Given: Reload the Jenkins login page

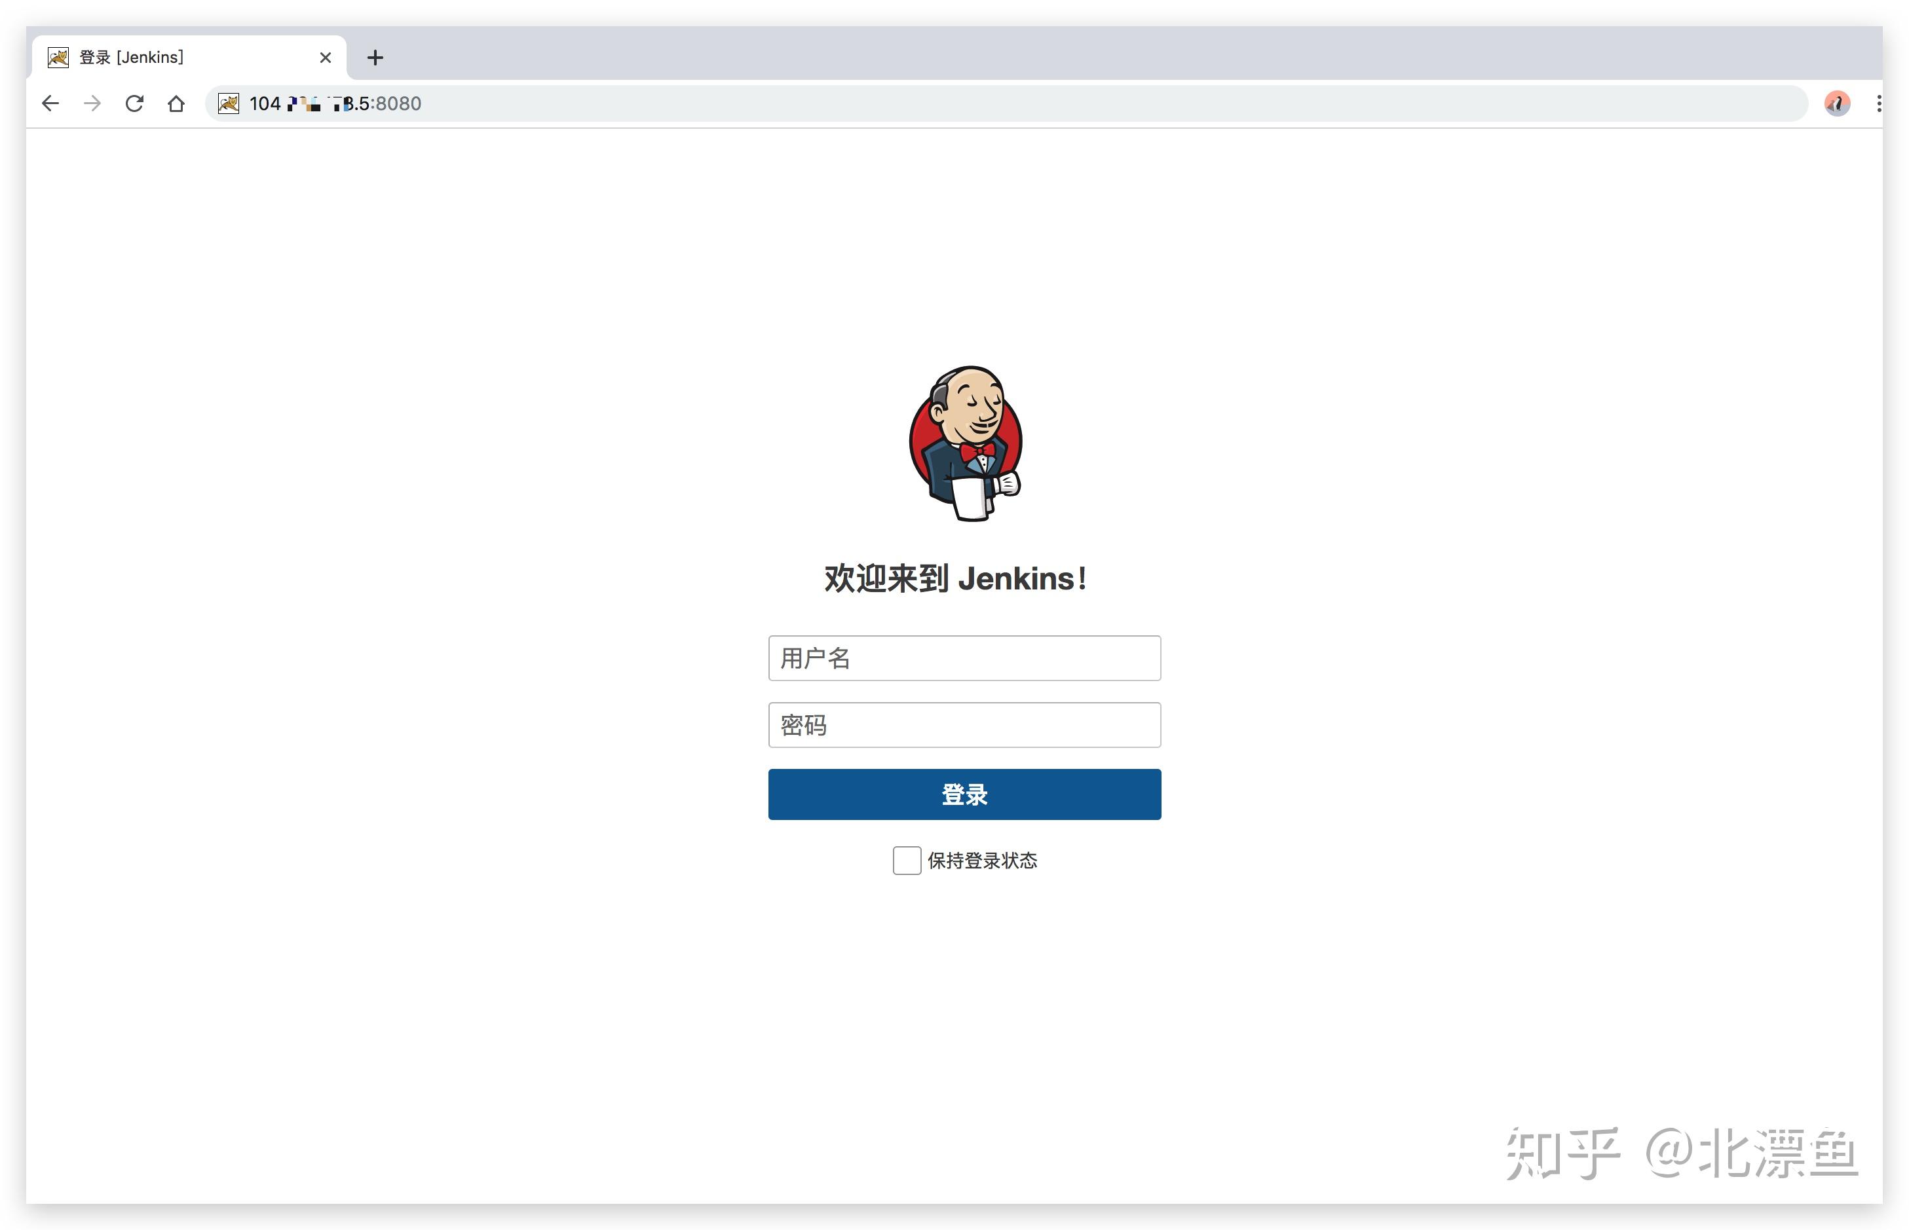Looking at the screenshot, I should pyautogui.click(x=134, y=103).
